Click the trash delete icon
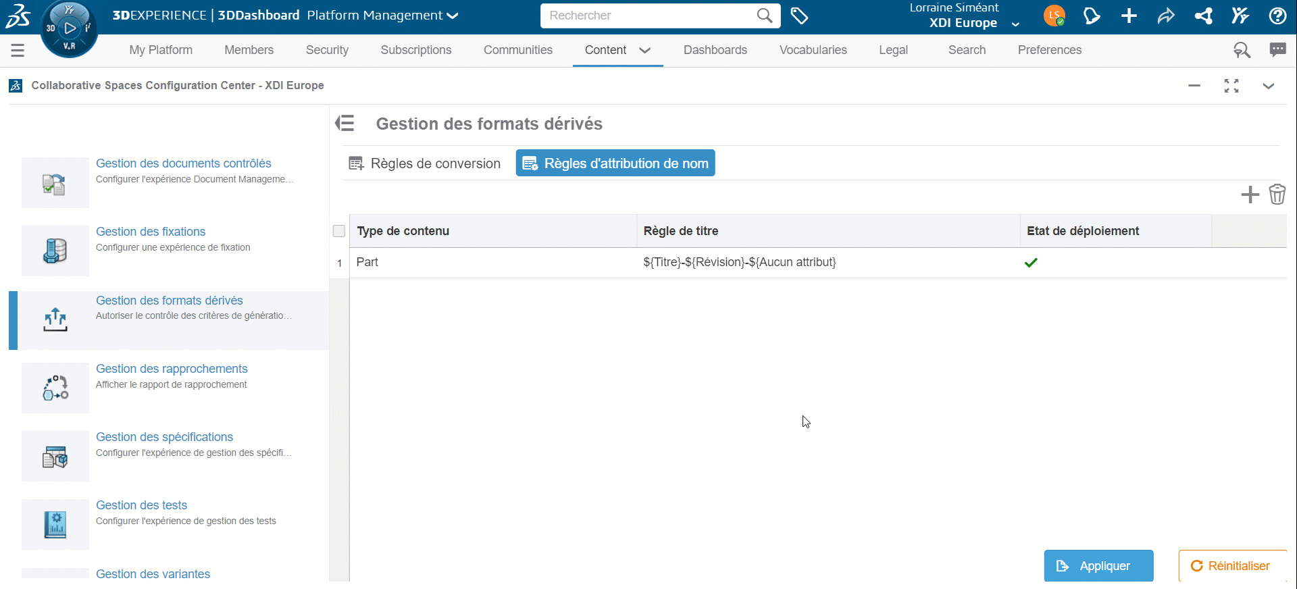This screenshot has height=589, width=1297. pos(1277,195)
